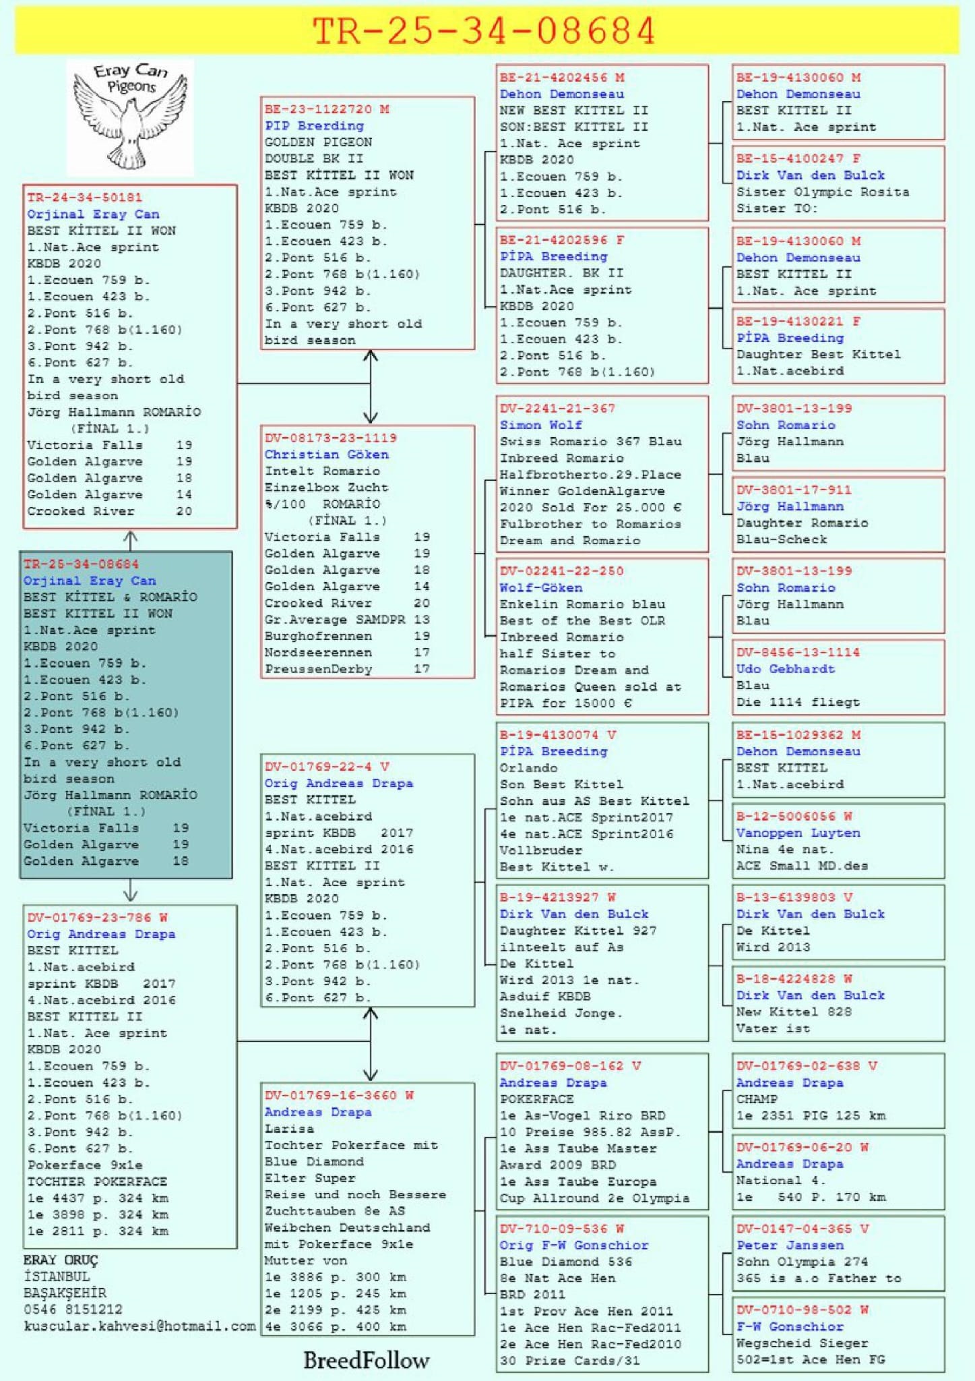The width and height of the screenshot is (975, 1381).
Task: Click the Blue Diamond 536 line
Action: 566,1261
